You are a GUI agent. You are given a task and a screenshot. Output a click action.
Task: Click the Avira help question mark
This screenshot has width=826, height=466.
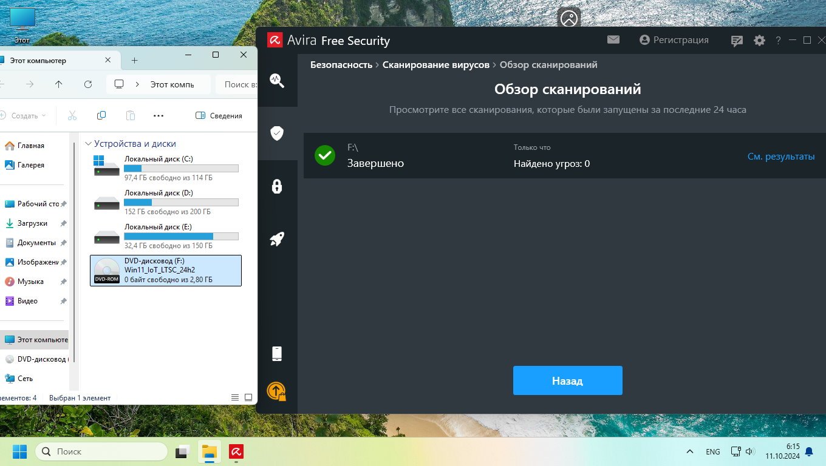coord(778,41)
